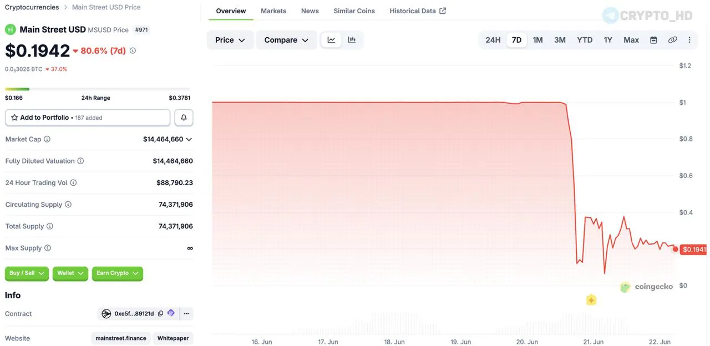Switch to the News tab

click(310, 11)
